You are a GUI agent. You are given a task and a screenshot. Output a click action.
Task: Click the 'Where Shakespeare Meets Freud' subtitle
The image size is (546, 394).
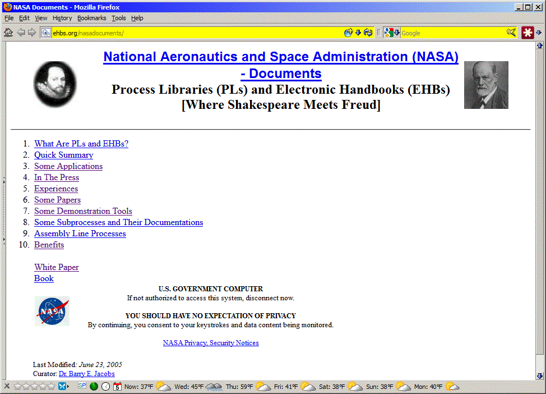(x=281, y=104)
